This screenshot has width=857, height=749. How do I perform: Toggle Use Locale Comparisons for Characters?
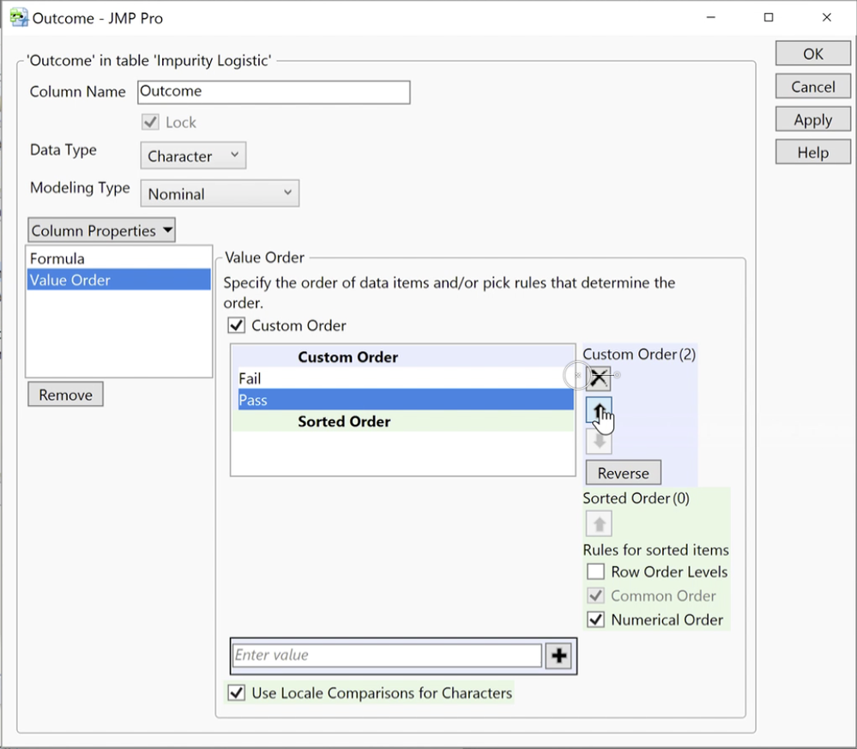click(236, 692)
